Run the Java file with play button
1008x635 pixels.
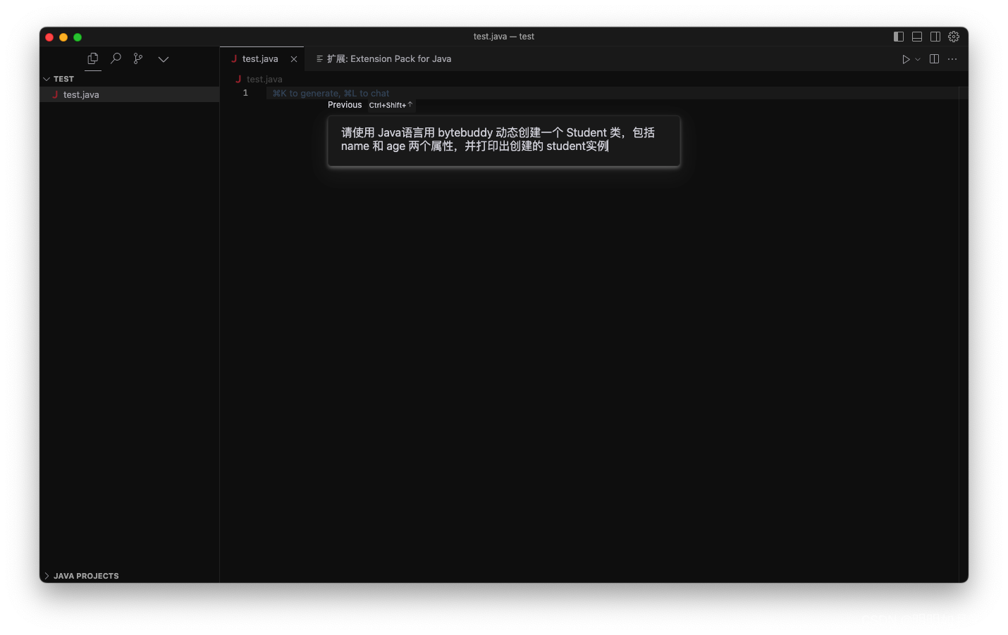(x=906, y=59)
